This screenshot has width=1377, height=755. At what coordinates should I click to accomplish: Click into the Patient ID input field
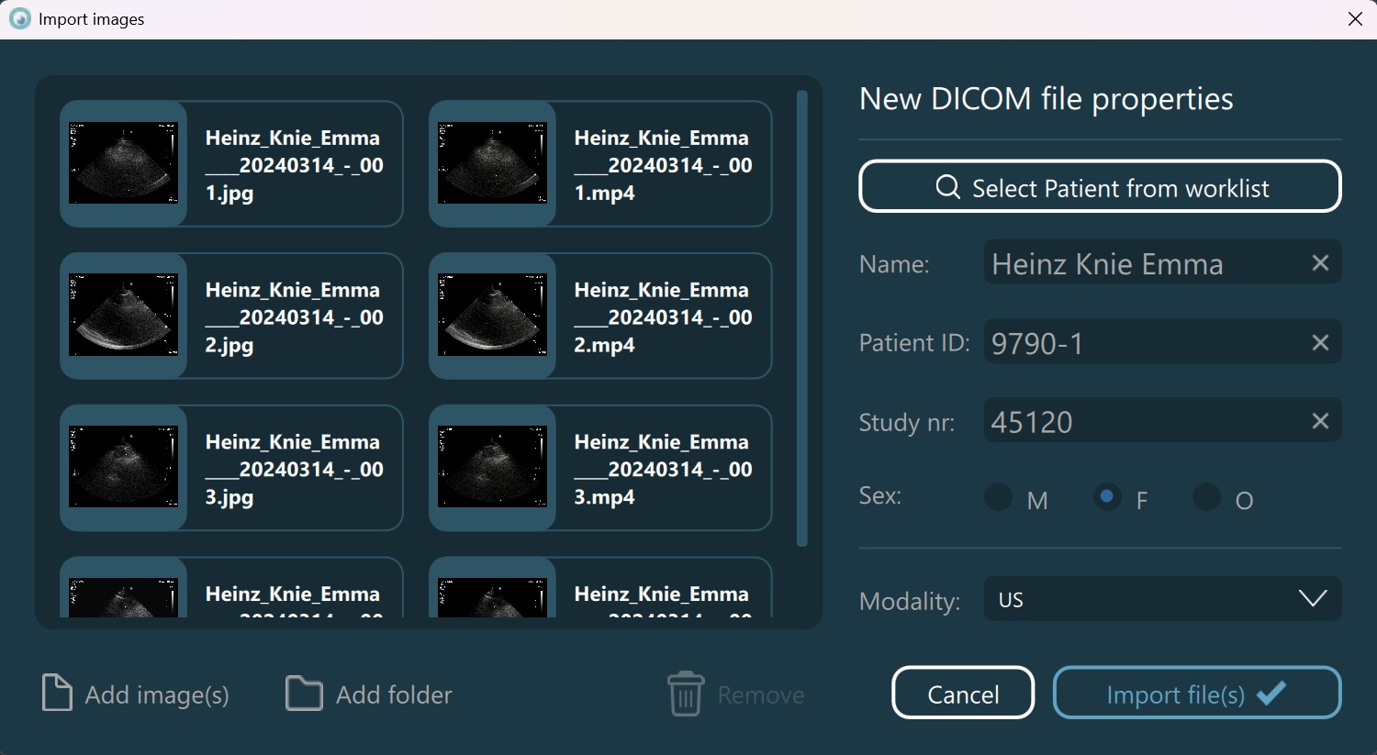click(1143, 342)
